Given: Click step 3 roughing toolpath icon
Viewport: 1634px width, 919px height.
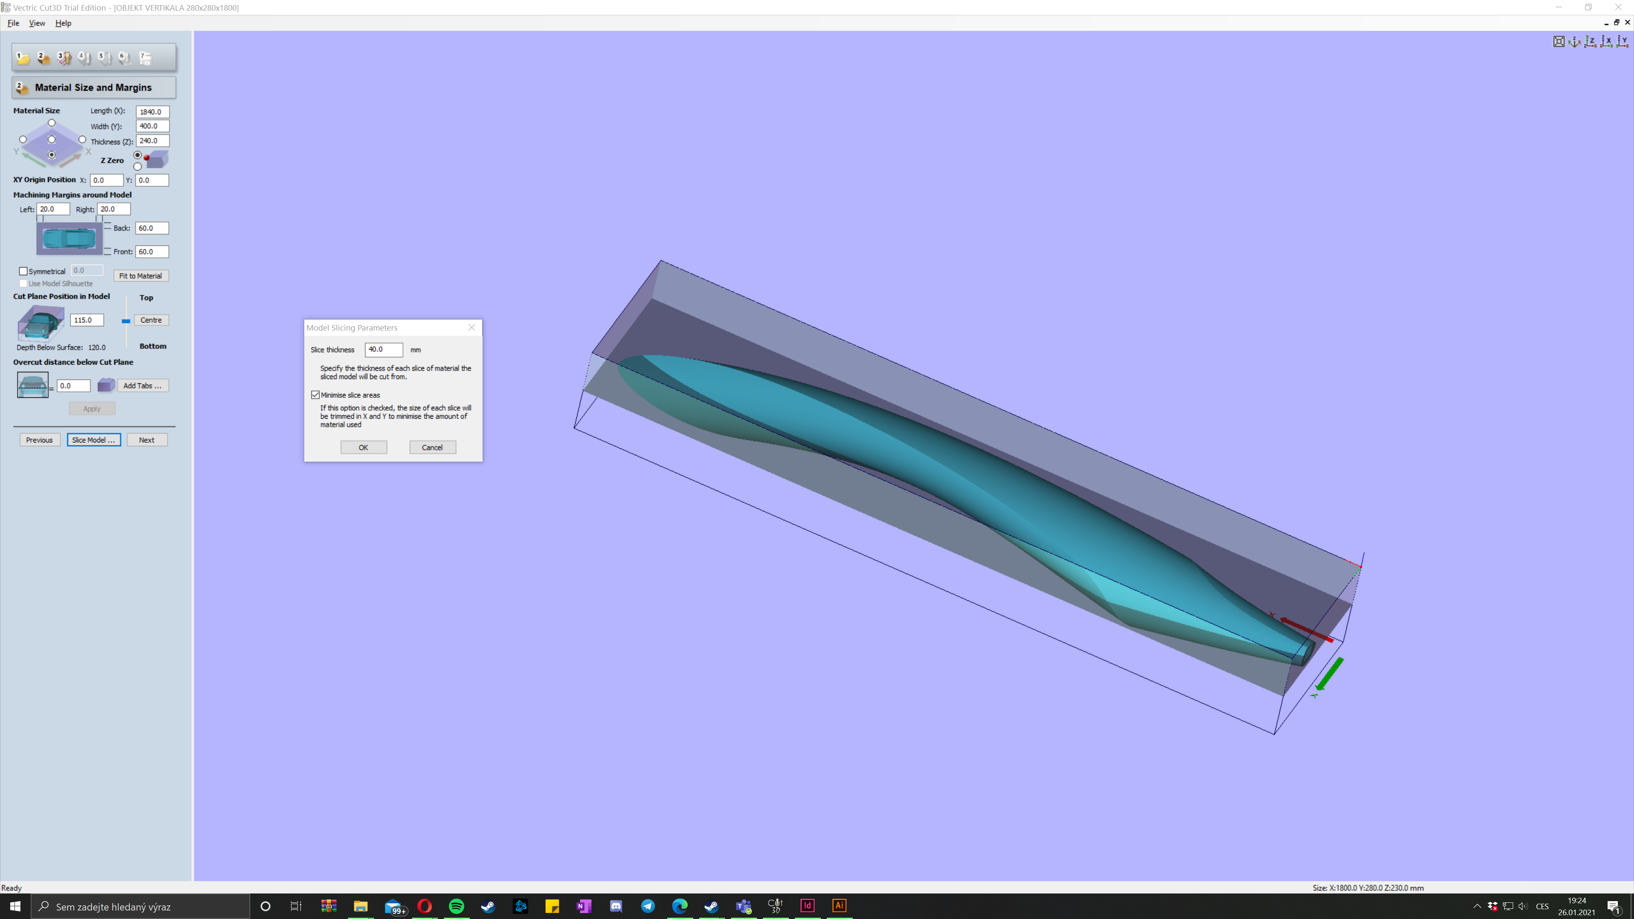Looking at the screenshot, I should 64,58.
